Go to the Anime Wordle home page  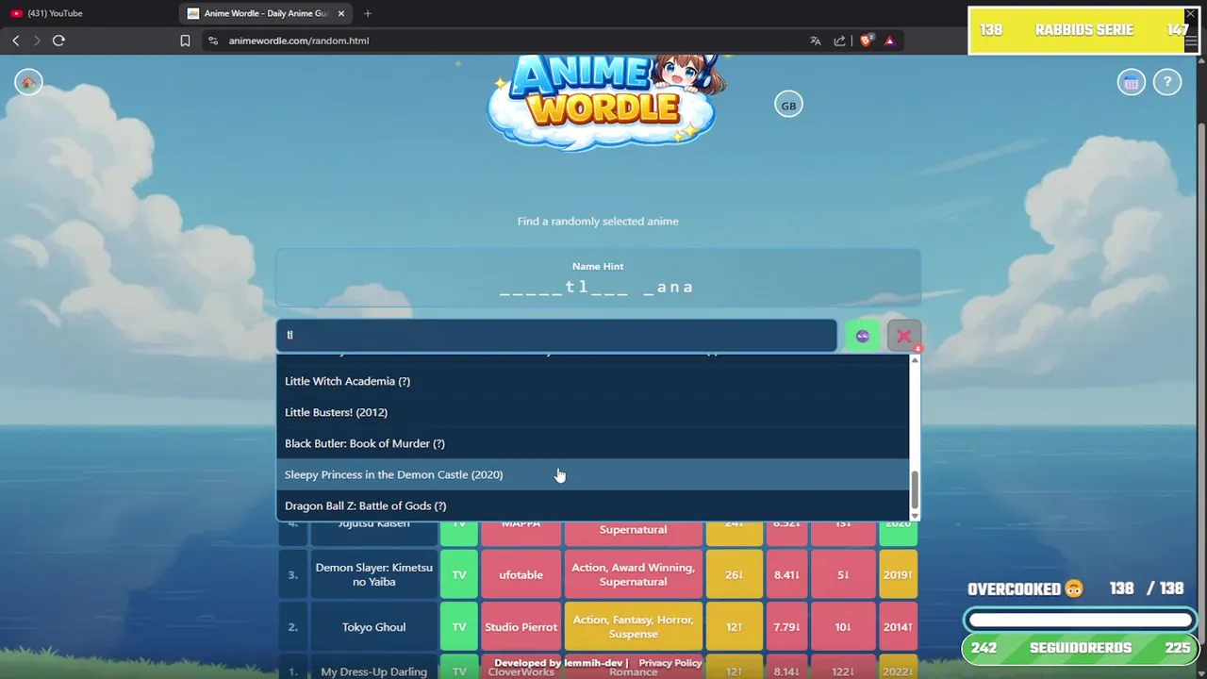28,83
